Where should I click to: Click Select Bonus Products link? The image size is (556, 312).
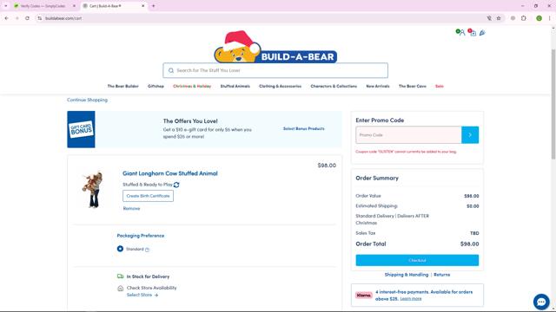point(303,129)
